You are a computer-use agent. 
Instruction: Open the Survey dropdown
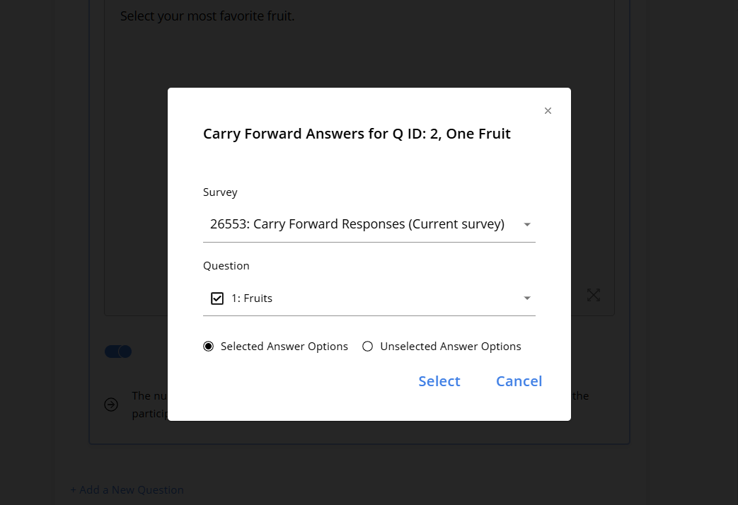point(527,224)
